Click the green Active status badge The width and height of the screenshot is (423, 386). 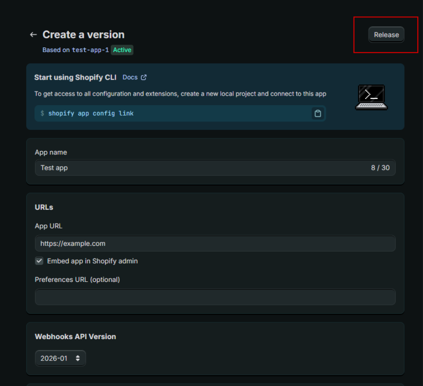(122, 50)
